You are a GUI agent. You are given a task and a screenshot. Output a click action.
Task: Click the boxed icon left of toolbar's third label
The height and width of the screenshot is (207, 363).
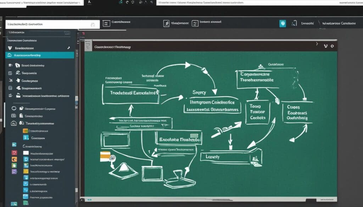click(x=195, y=23)
